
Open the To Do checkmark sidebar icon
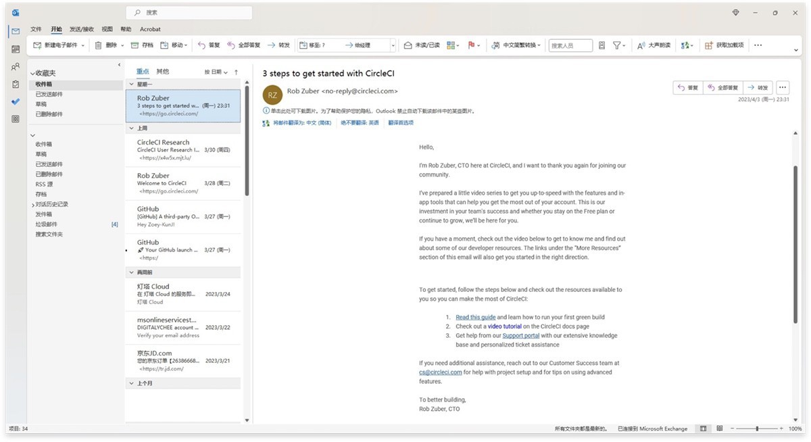(15, 101)
